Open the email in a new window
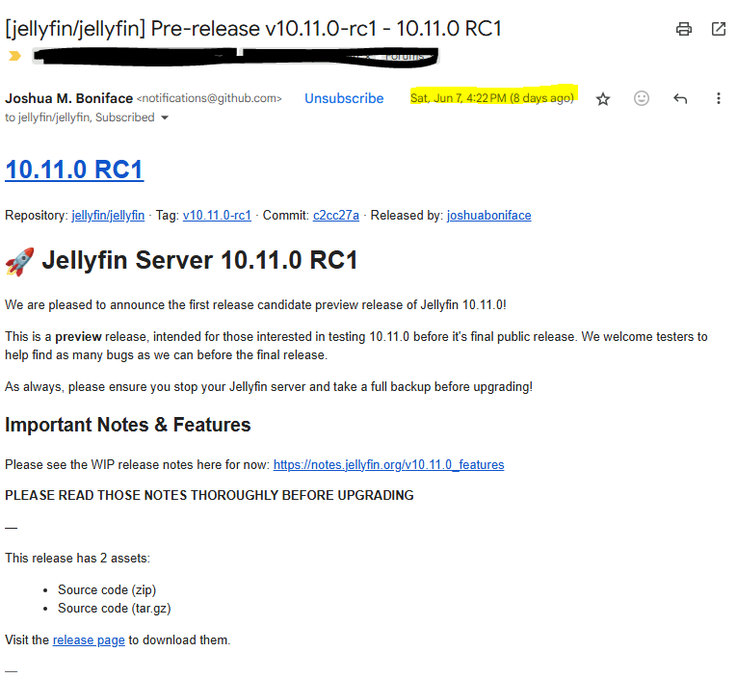The image size is (737, 678). point(719,29)
